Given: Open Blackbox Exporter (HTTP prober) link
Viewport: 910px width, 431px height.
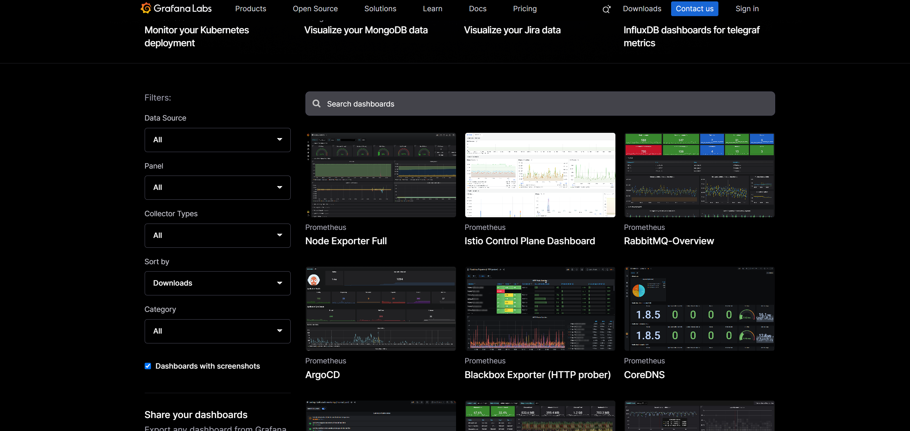Looking at the screenshot, I should pos(537,375).
